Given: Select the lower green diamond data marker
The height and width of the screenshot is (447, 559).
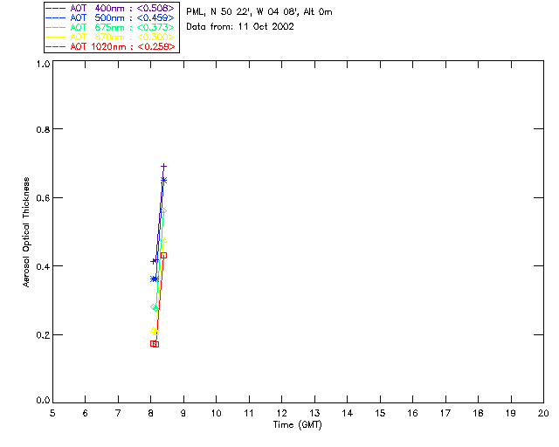Looking at the screenshot, I should tap(154, 307).
